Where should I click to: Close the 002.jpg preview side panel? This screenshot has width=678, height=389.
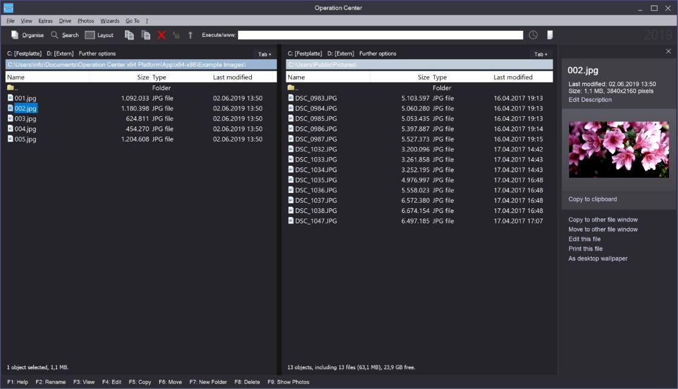pos(668,51)
